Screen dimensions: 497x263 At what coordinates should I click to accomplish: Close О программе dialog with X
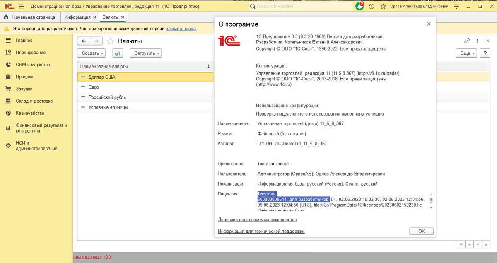[429, 24]
